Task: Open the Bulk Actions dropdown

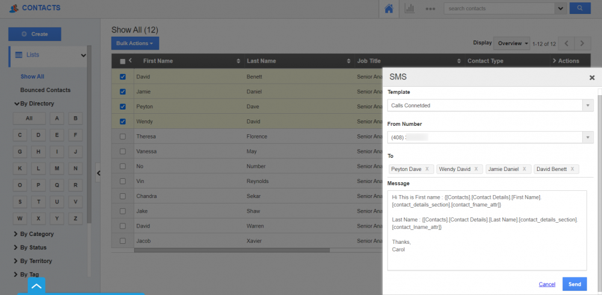Action: pyautogui.click(x=135, y=43)
